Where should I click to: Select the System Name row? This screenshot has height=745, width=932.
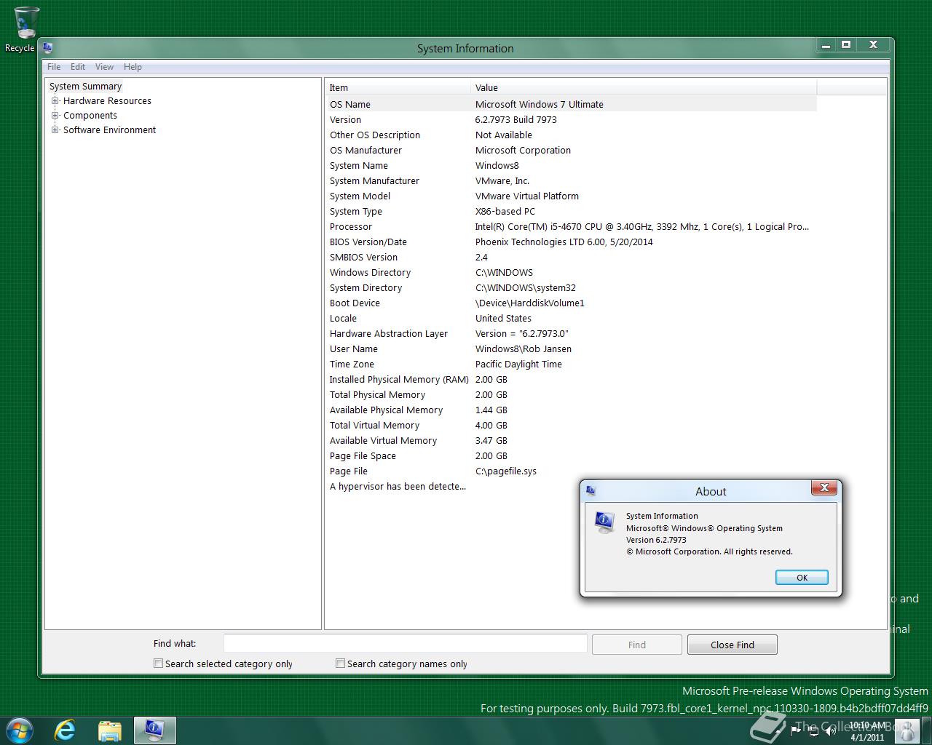click(x=572, y=165)
